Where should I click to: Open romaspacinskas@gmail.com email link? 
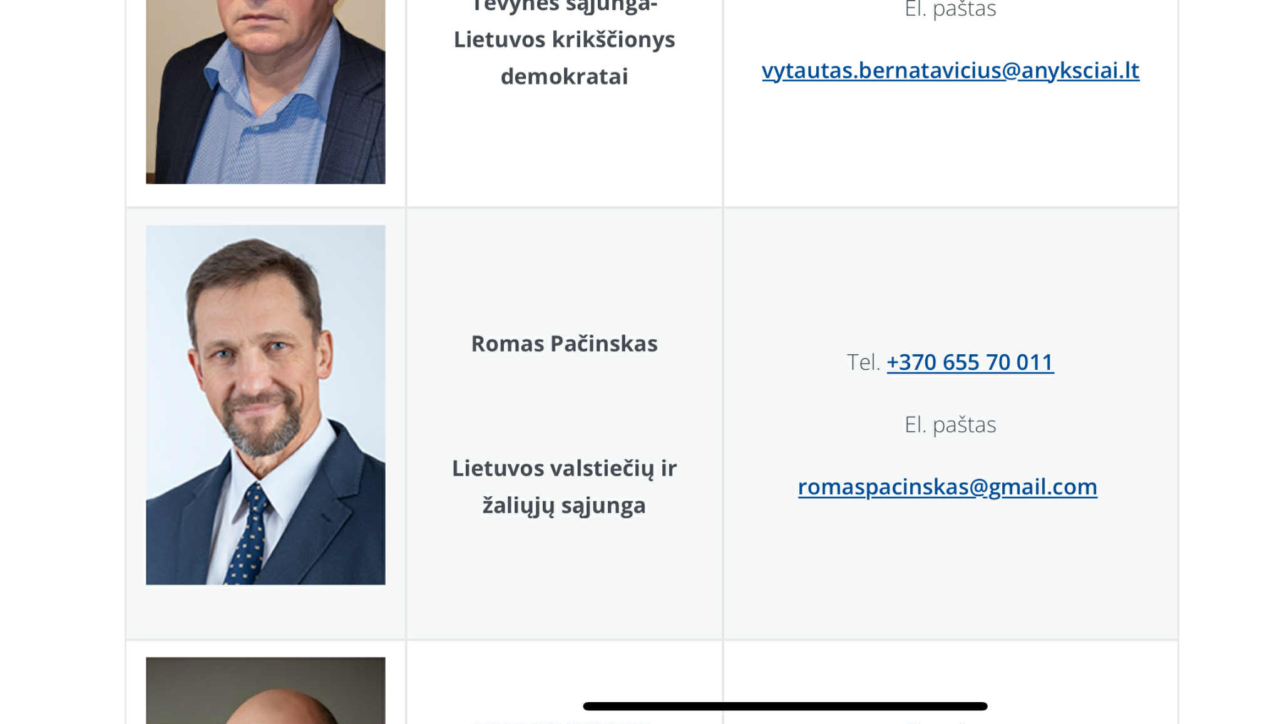coord(948,486)
